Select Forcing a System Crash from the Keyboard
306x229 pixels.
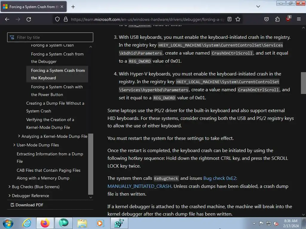coord(58,74)
